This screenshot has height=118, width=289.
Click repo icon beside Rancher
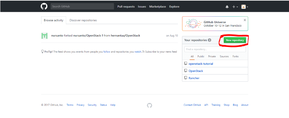[185, 78]
